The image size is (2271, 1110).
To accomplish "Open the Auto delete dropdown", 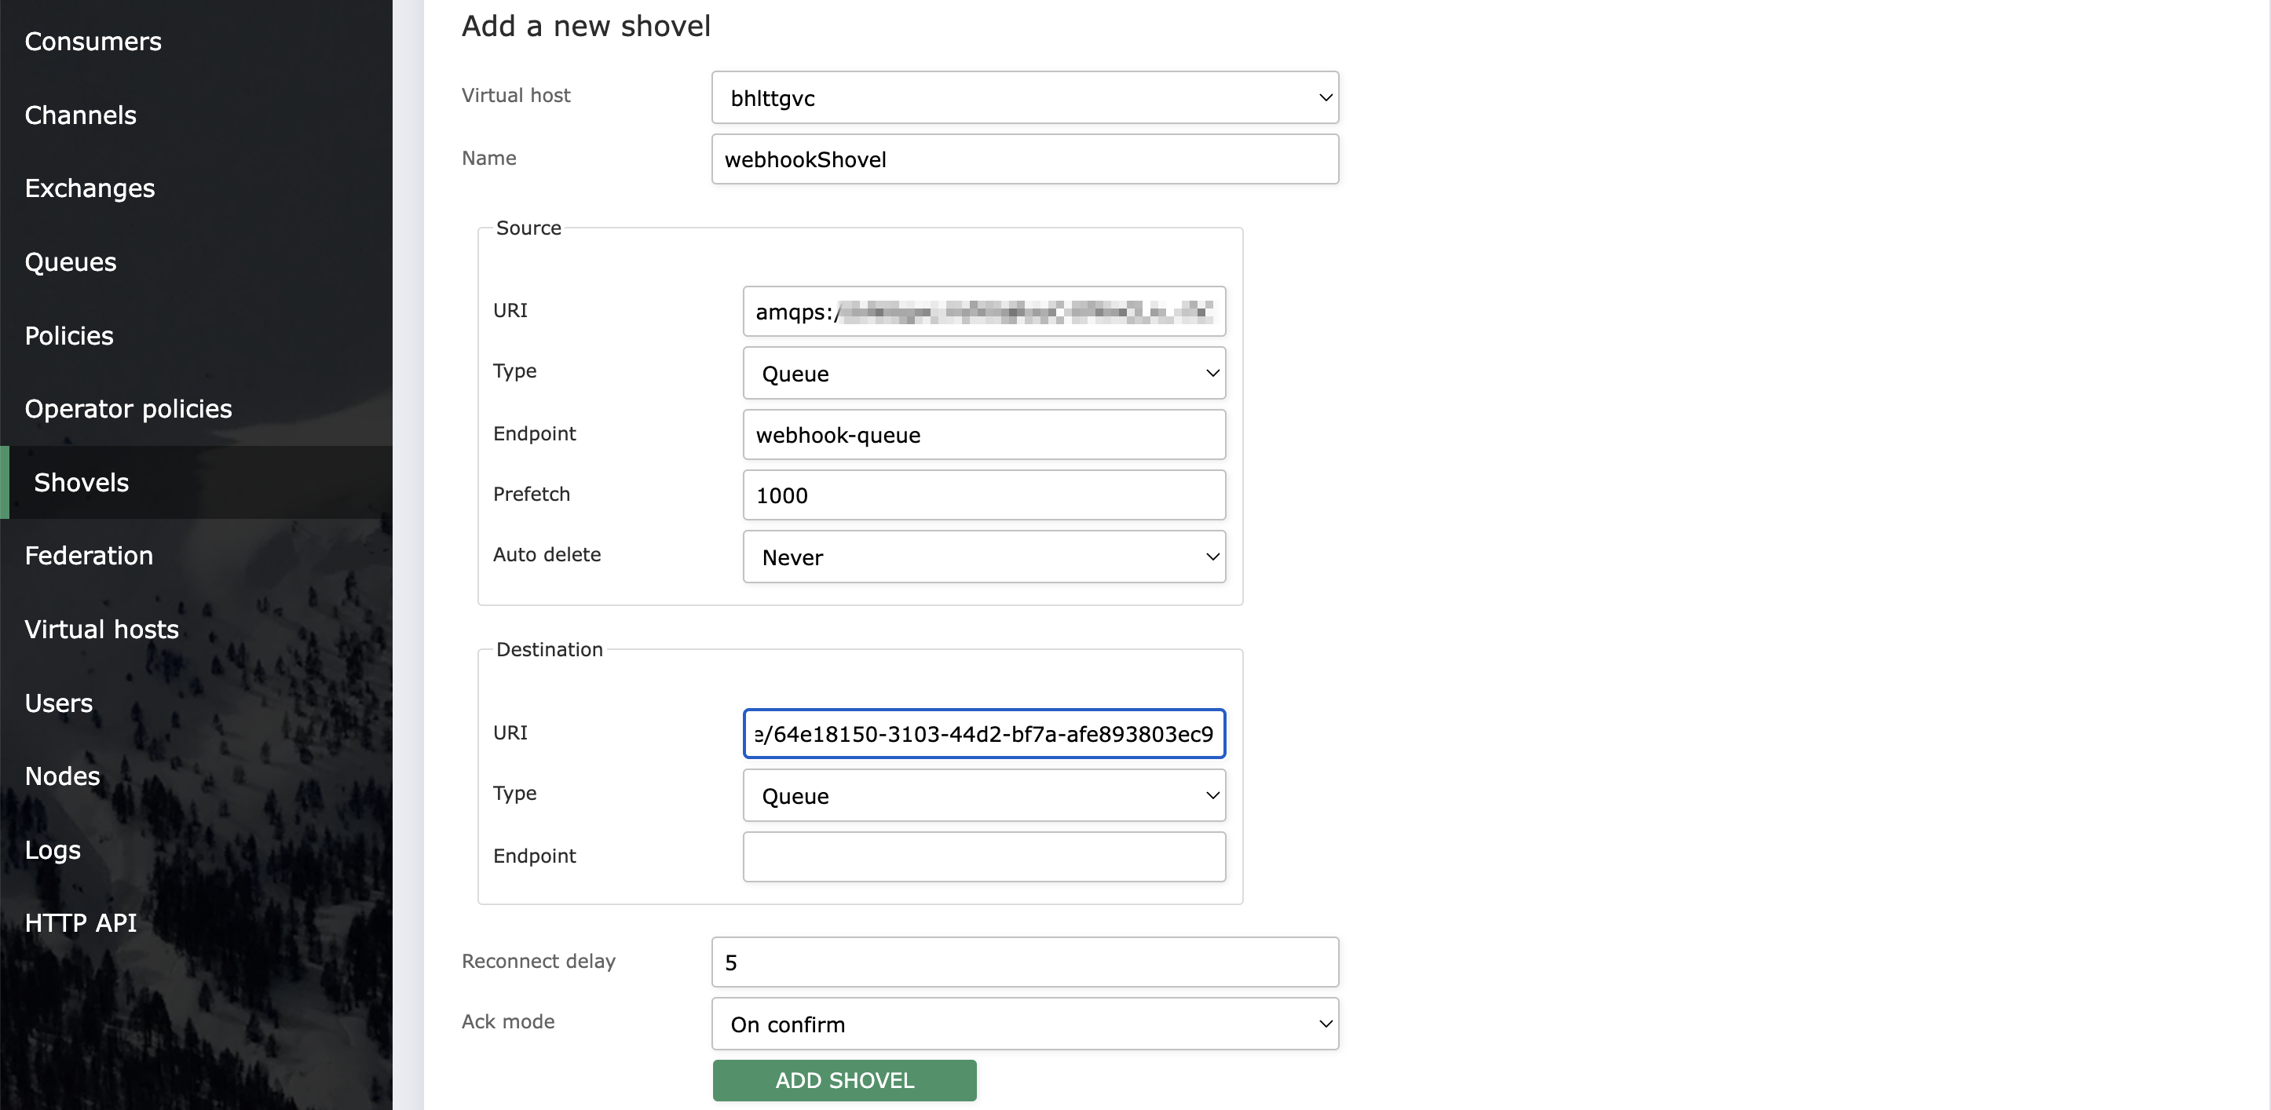I will pyautogui.click(x=984, y=557).
